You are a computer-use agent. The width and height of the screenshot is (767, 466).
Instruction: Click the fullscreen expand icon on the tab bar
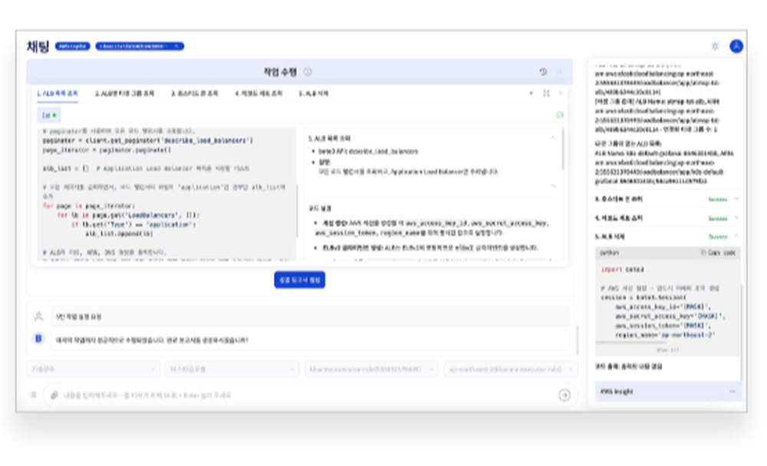(546, 94)
